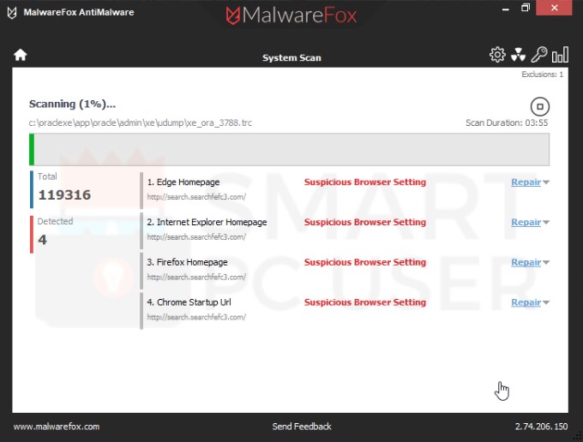Viewport: 583px width, 442px height.
Task: Open the statistics bar chart icon
Action: pyautogui.click(x=560, y=55)
